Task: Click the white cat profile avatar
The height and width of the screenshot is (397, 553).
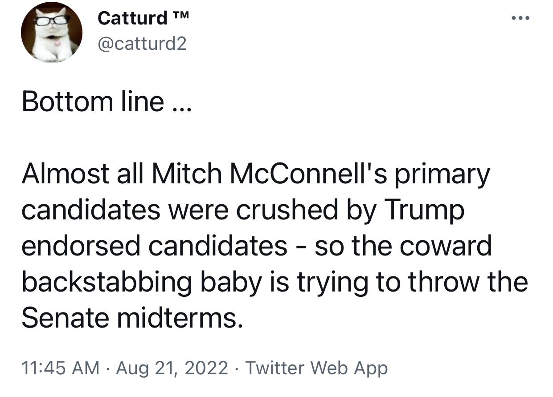Action: (x=52, y=32)
